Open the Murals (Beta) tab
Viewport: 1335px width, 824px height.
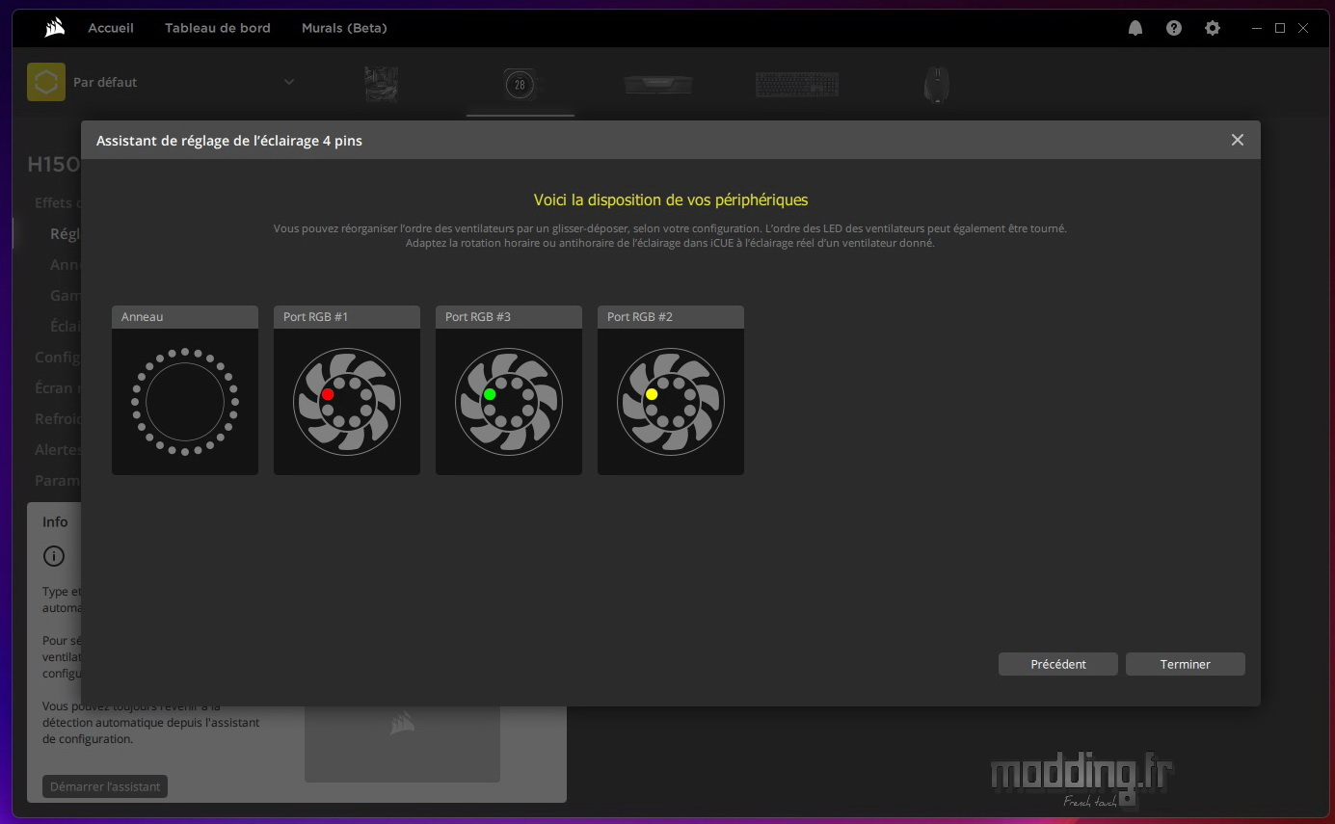click(344, 28)
